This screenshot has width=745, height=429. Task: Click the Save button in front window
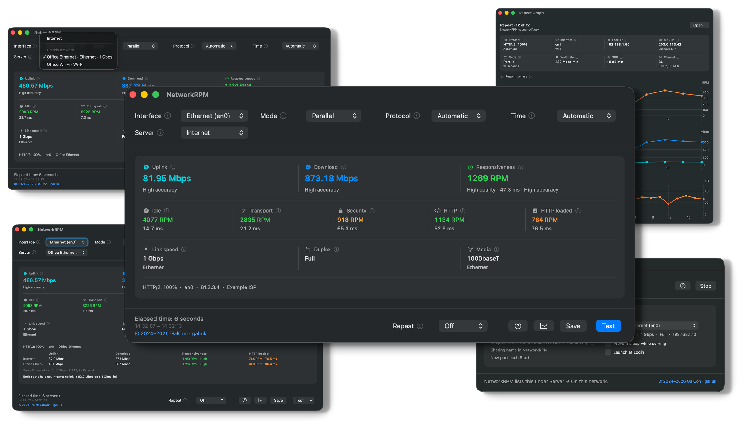(573, 326)
